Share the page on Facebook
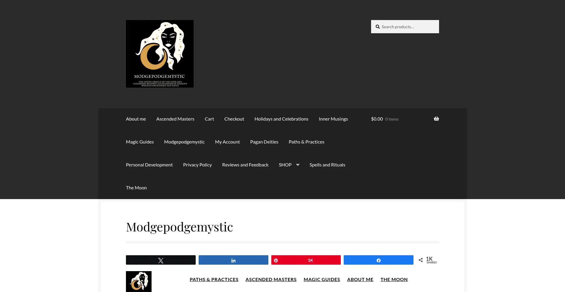This screenshot has width=565, height=292. click(378, 260)
